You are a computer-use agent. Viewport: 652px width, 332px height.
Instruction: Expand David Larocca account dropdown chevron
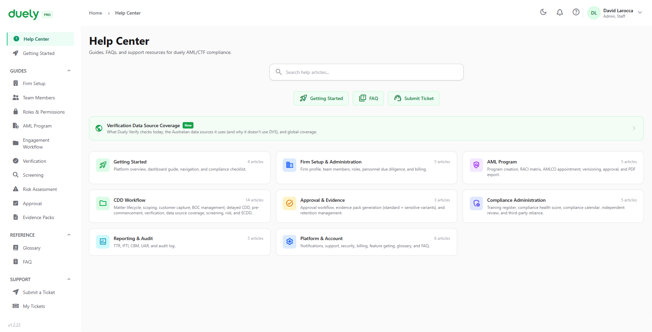(x=640, y=13)
